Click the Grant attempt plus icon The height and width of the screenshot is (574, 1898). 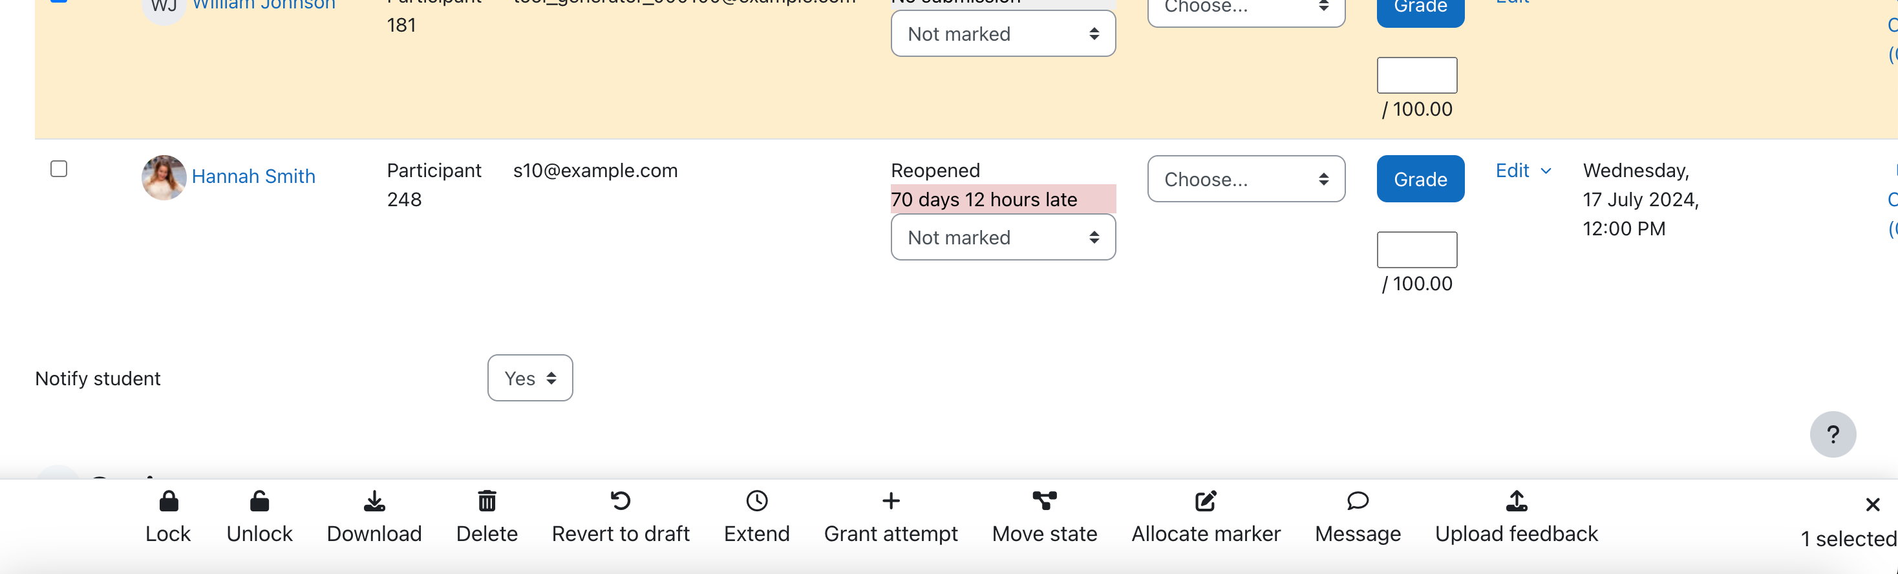tap(891, 502)
